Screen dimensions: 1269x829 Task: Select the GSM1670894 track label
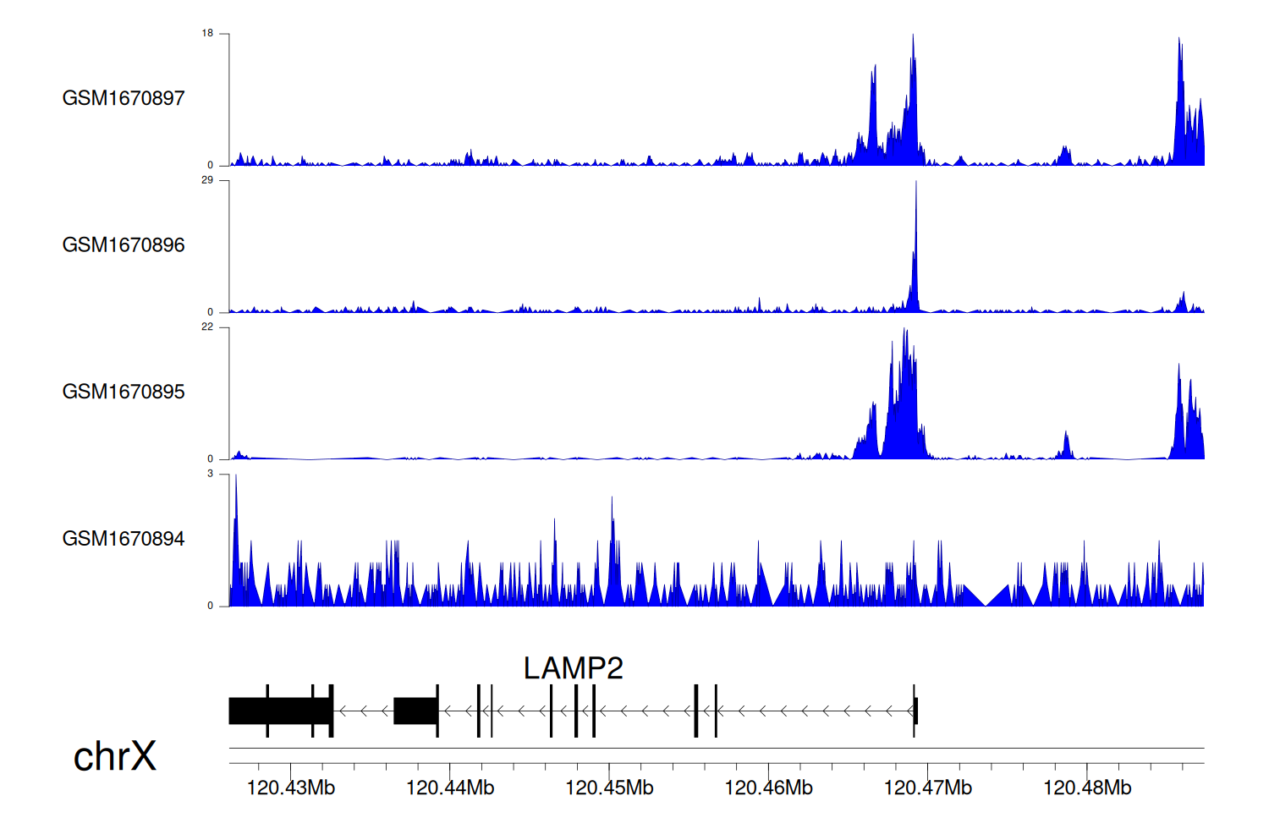(124, 539)
